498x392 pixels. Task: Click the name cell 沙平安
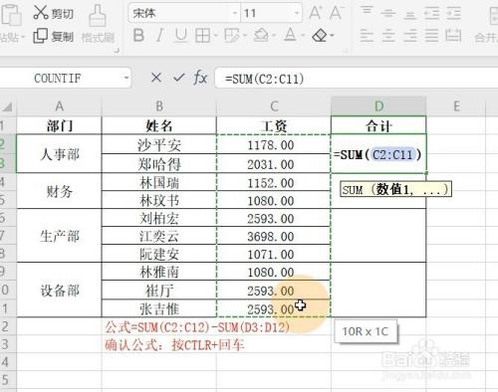[x=159, y=144]
